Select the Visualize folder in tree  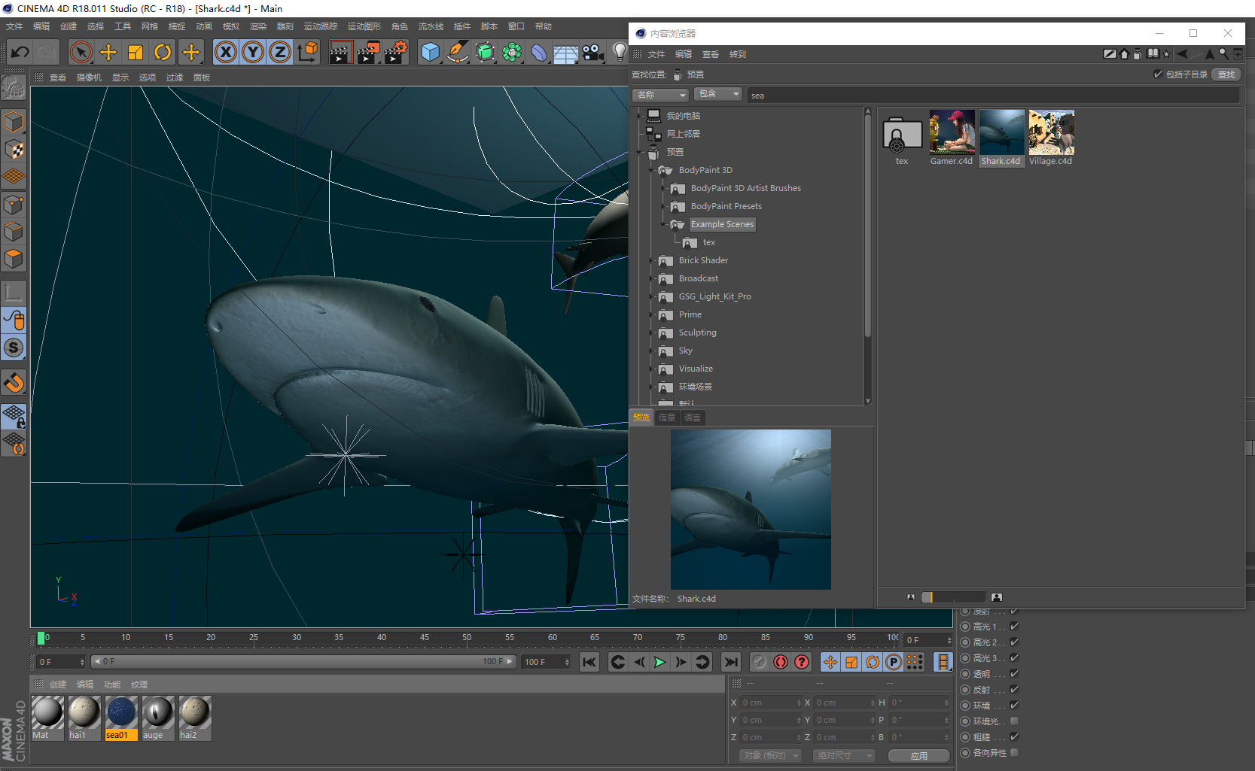point(696,369)
